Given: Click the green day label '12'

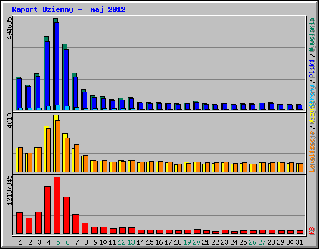Looking at the screenshot, I should tap(121, 242).
